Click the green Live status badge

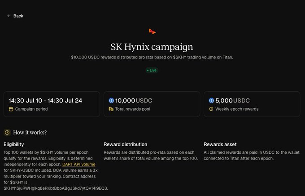coord(152,70)
